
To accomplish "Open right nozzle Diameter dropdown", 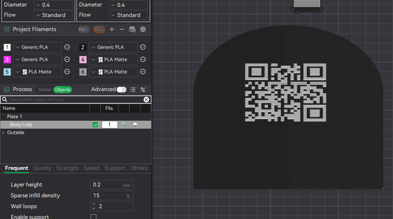I will [128, 5].
